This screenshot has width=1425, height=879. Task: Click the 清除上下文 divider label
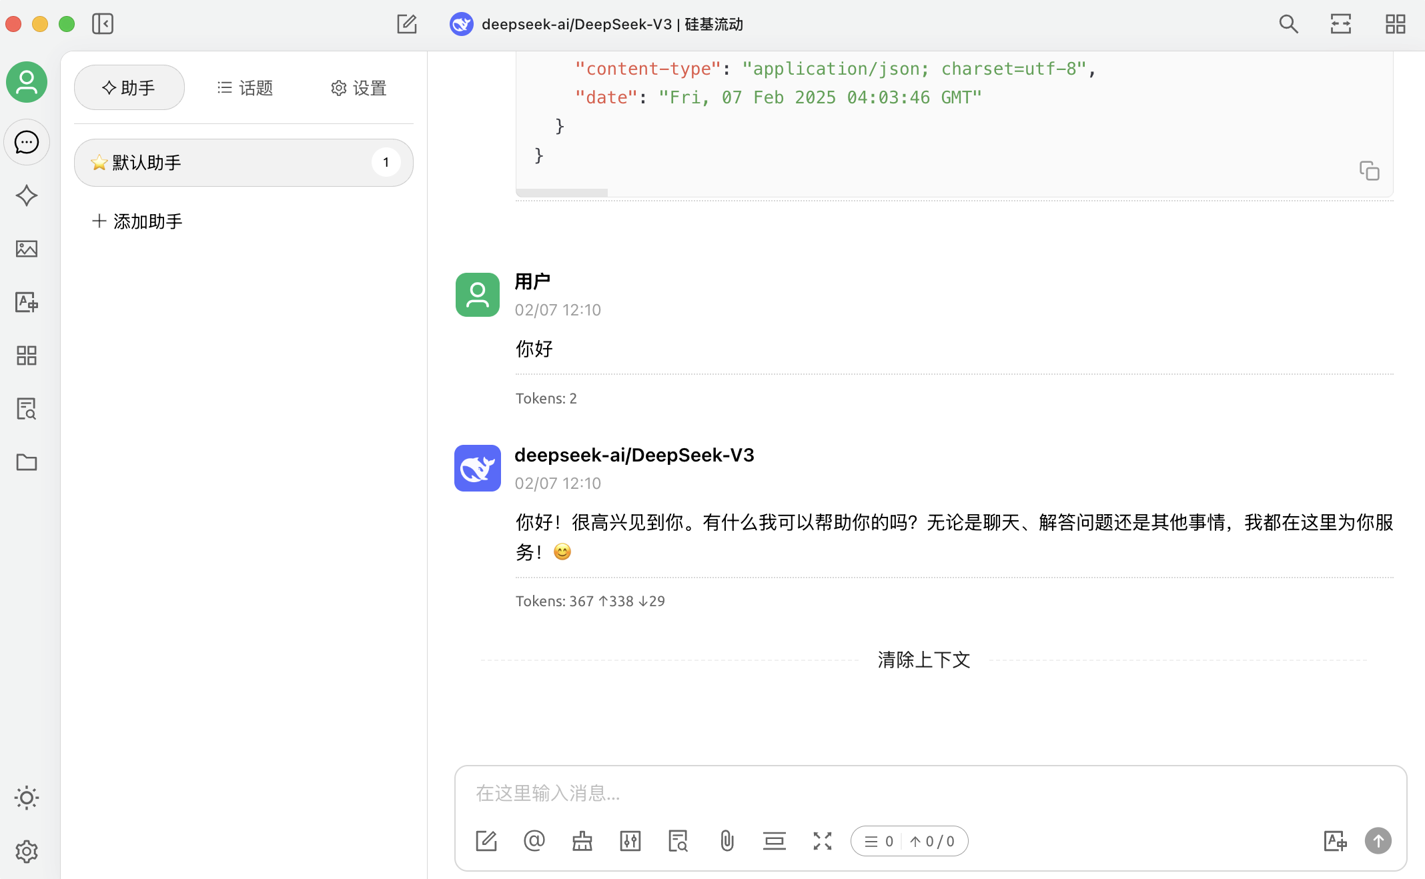pyautogui.click(x=924, y=660)
